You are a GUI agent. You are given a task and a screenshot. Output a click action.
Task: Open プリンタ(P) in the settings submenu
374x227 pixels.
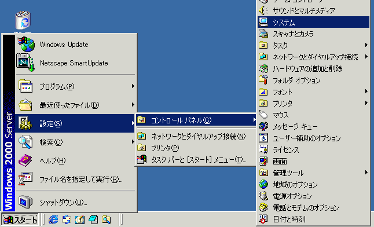196,148
